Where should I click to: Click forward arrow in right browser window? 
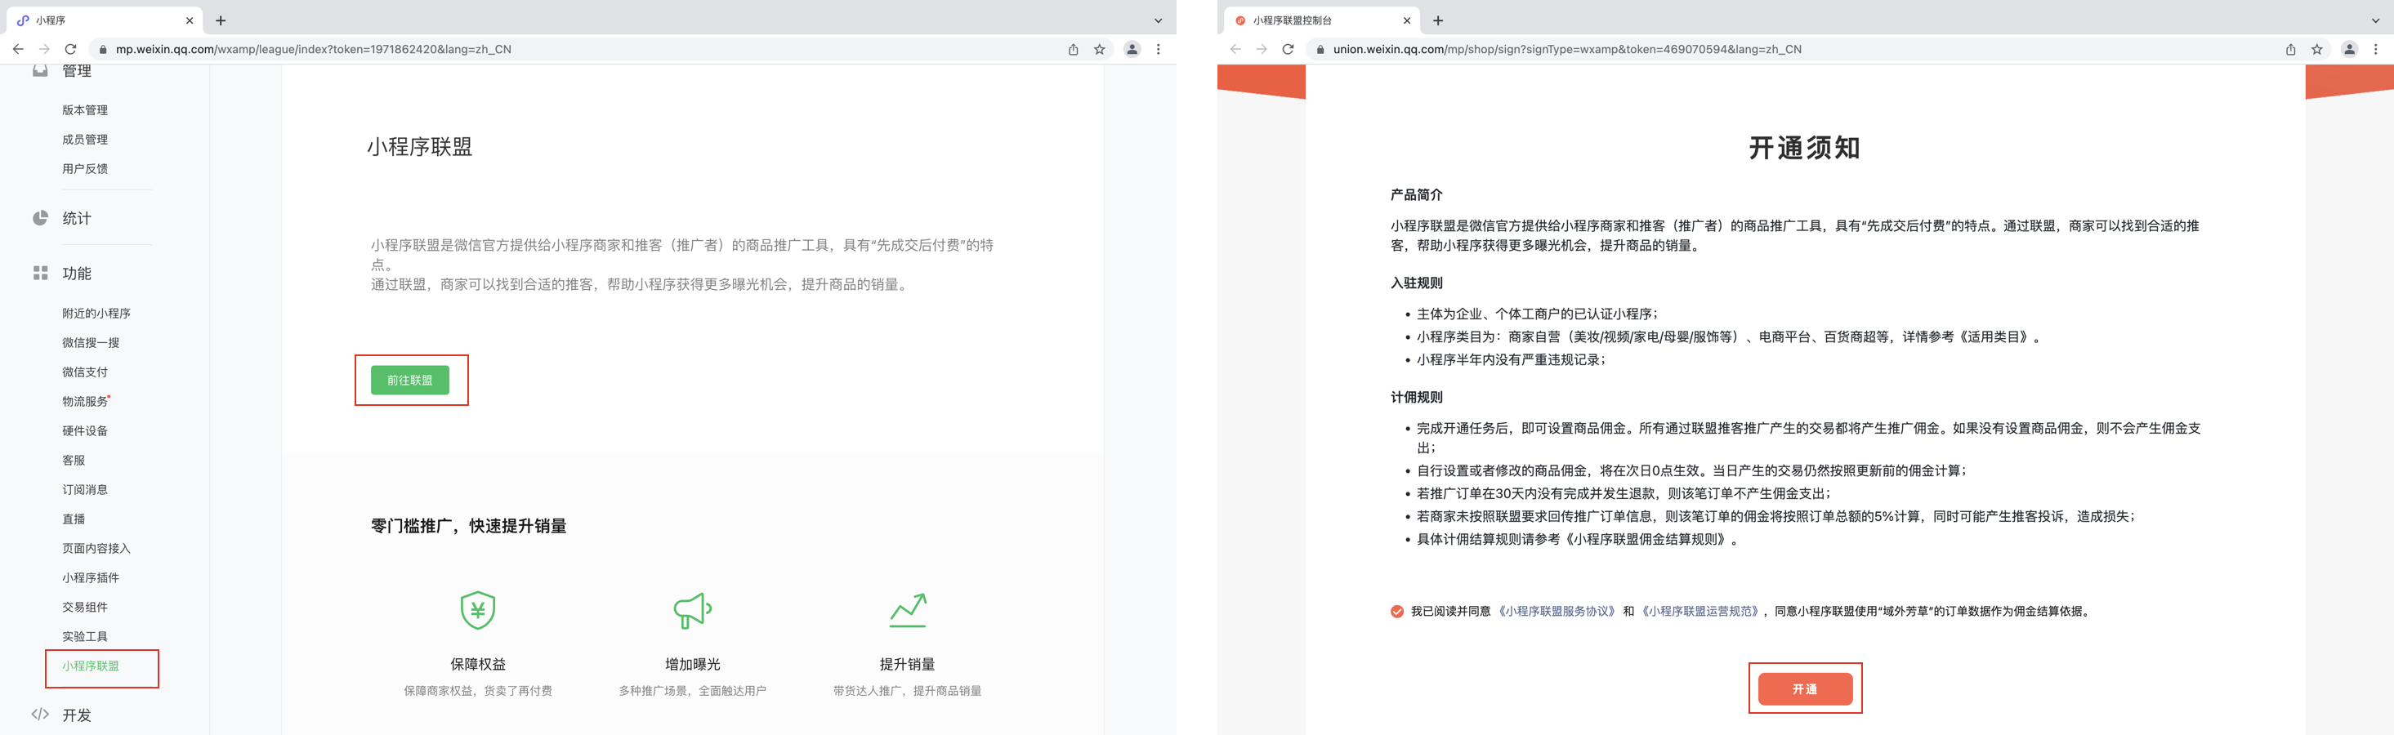point(1261,49)
